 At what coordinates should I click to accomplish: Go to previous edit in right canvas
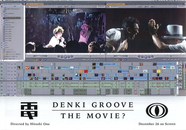139,57
